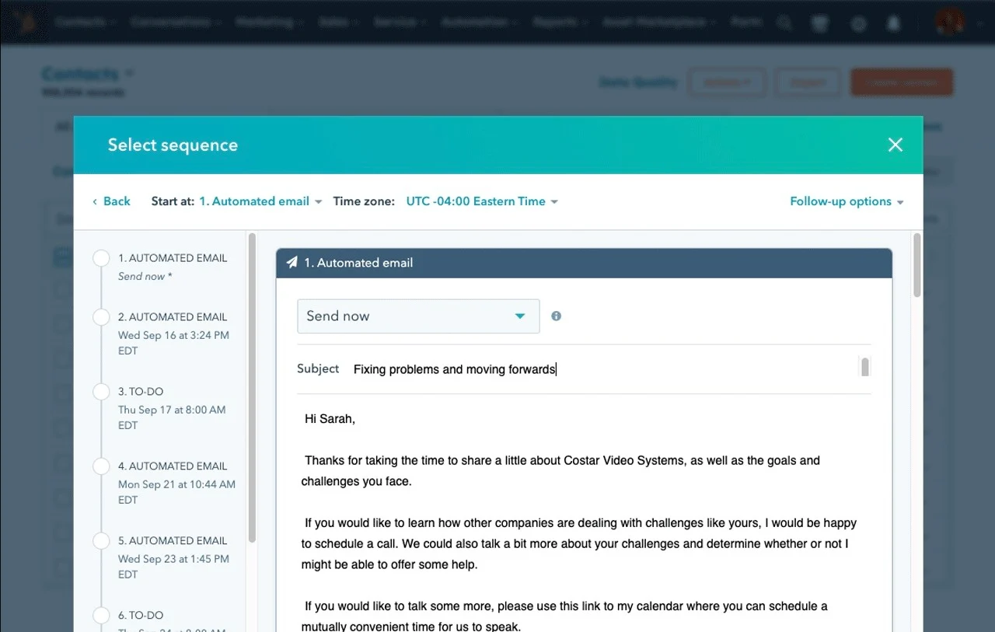Click the help question mark icon
The height and width of the screenshot is (632, 995).
pos(858,23)
